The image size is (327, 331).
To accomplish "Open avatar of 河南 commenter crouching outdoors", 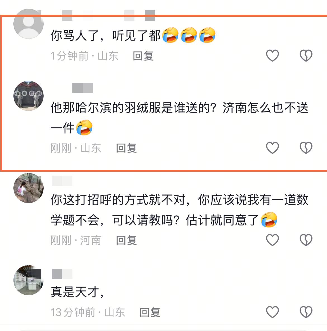I will pyautogui.click(x=29, y=188).
